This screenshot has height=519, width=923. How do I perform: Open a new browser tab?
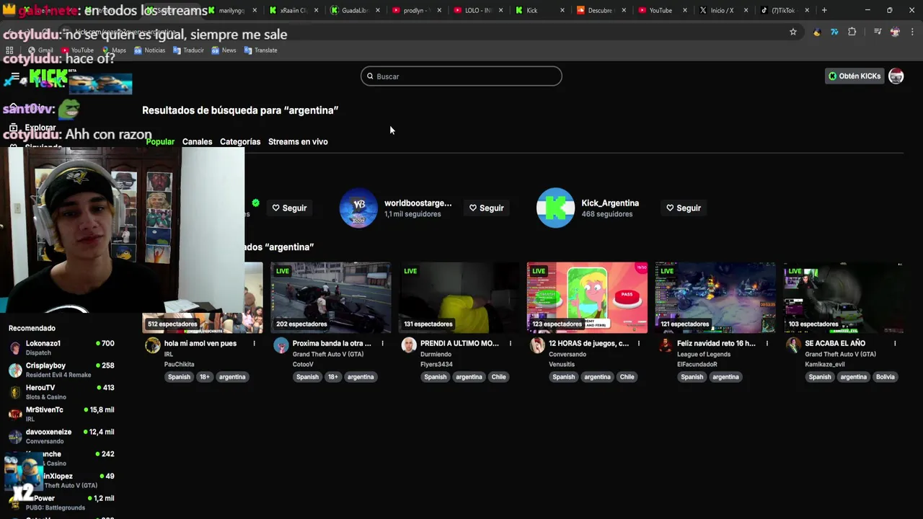point(824,10)
